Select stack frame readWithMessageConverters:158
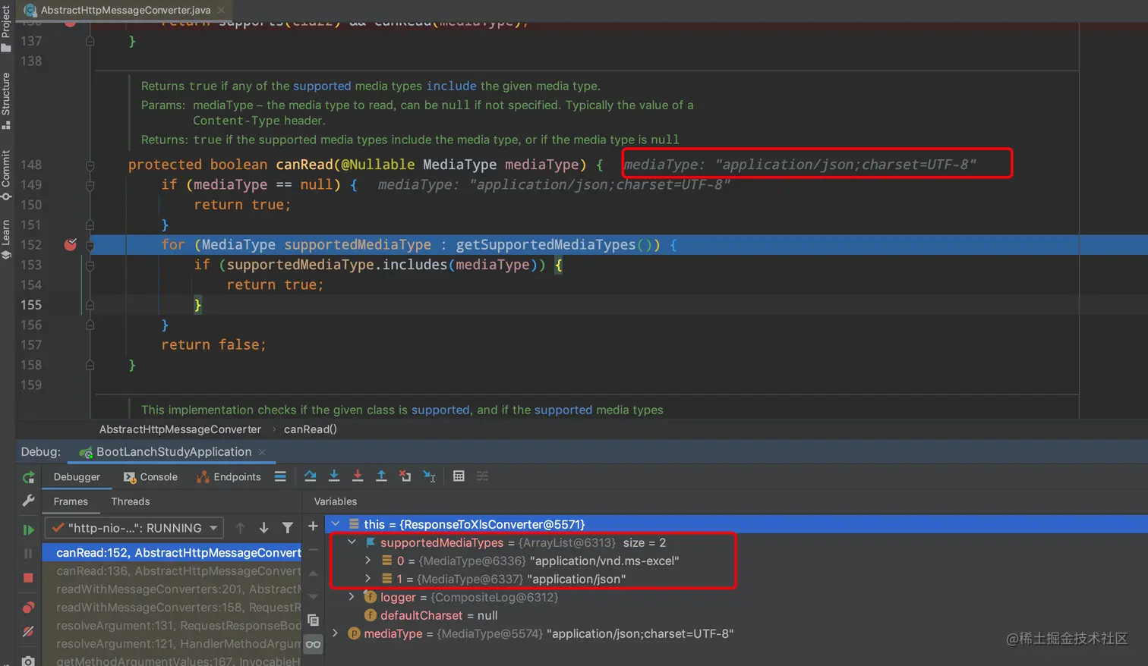The width and height of the screenshot is (1148, 666). pyautogui.click(x=172, y=608)
